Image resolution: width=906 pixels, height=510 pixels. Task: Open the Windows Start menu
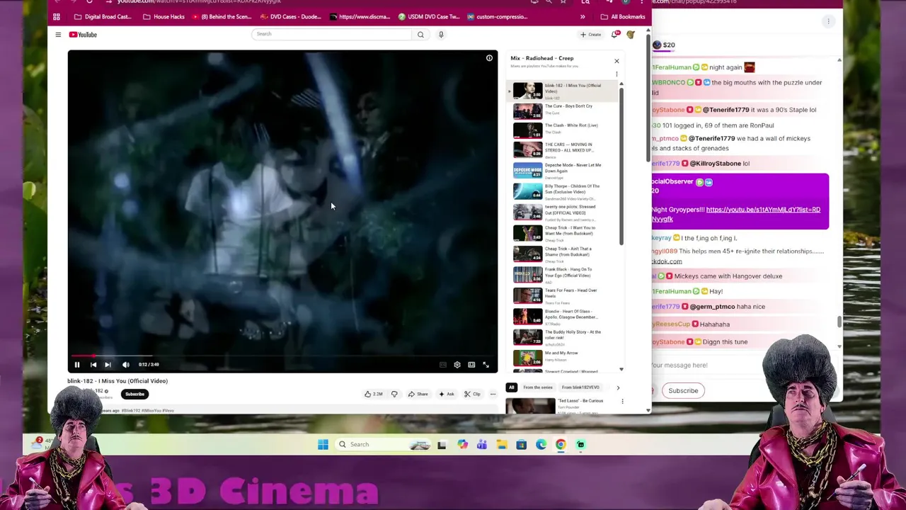[323, 444]
